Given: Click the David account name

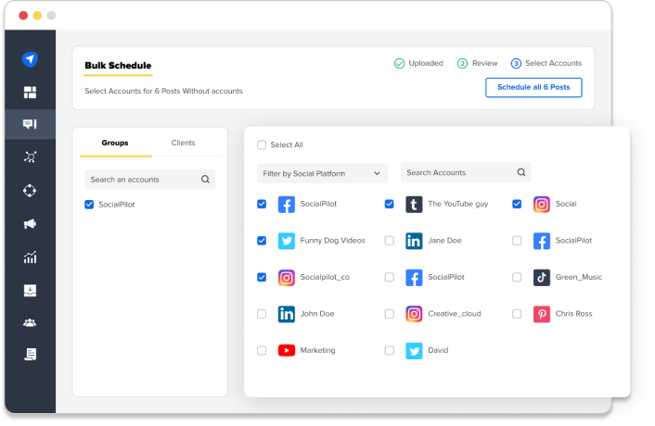Looking at the screenshot, I should (x=438, y=351).
